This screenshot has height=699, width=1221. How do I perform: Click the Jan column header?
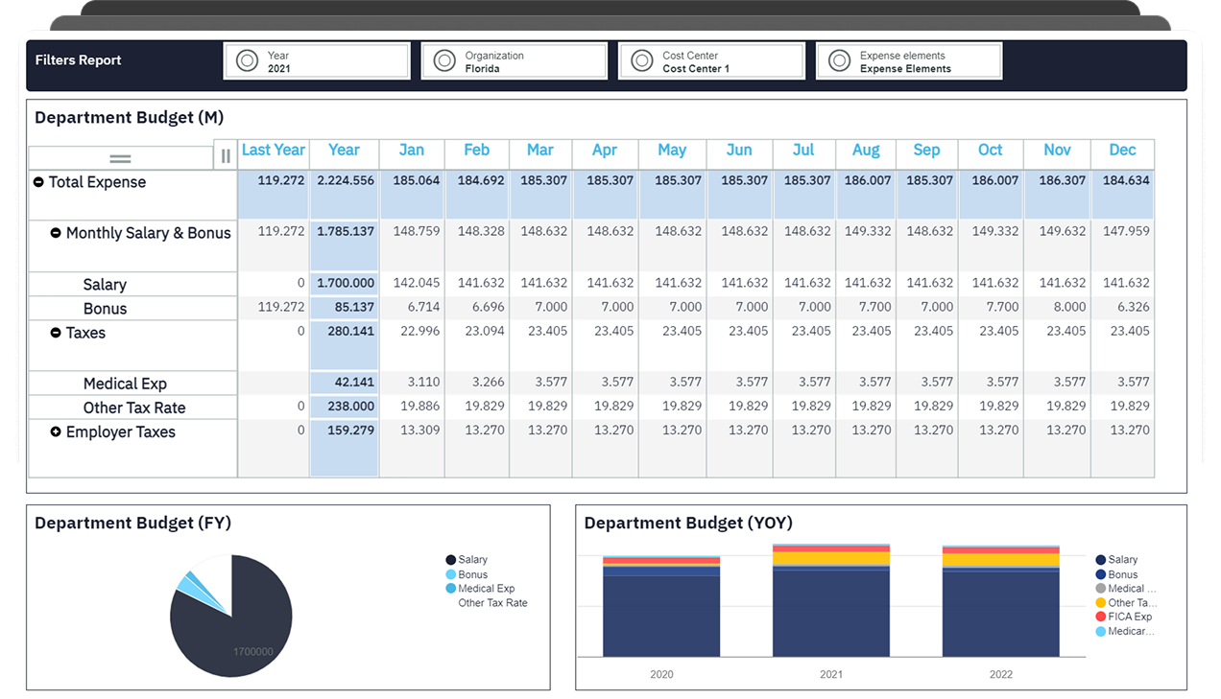coord(411,151)
